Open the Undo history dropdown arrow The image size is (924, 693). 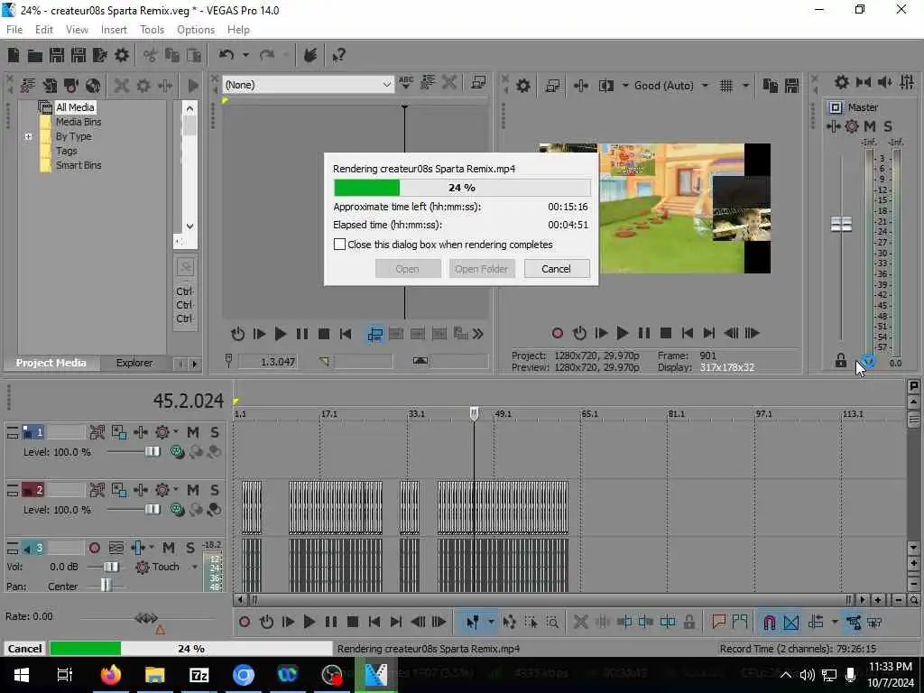point(245,55)
